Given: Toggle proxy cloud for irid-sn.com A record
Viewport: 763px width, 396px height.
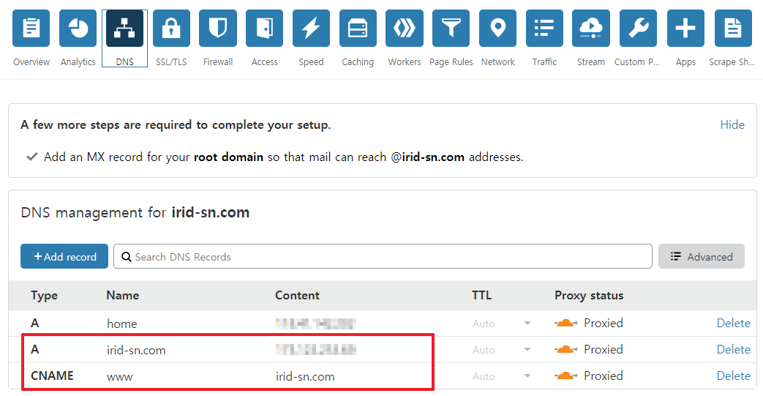Looking at the screenshot, I should (x=566, y=349).
